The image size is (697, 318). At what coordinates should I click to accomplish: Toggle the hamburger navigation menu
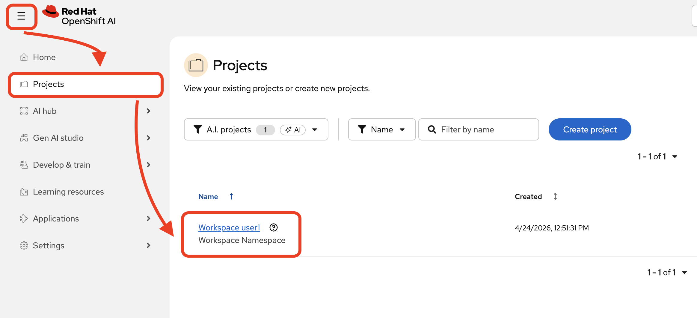tap(21, 16)
